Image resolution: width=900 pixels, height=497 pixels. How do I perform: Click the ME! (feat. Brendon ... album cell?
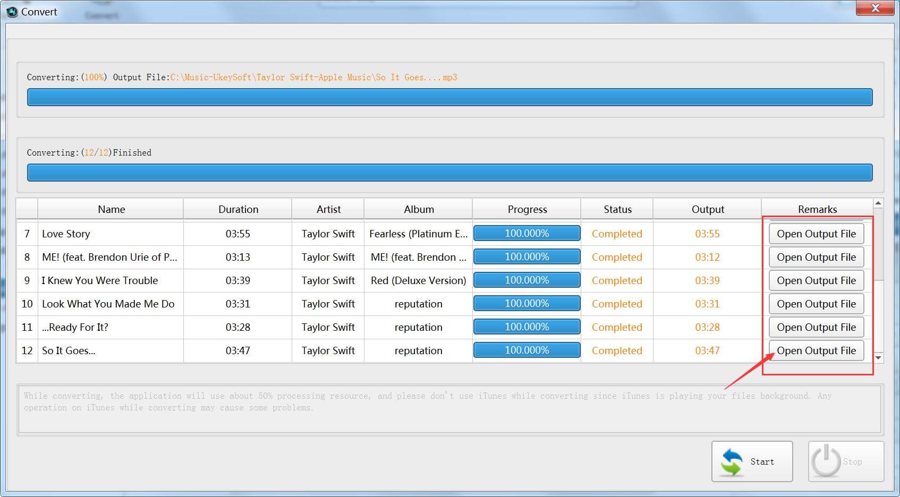(x=419, y=257)
